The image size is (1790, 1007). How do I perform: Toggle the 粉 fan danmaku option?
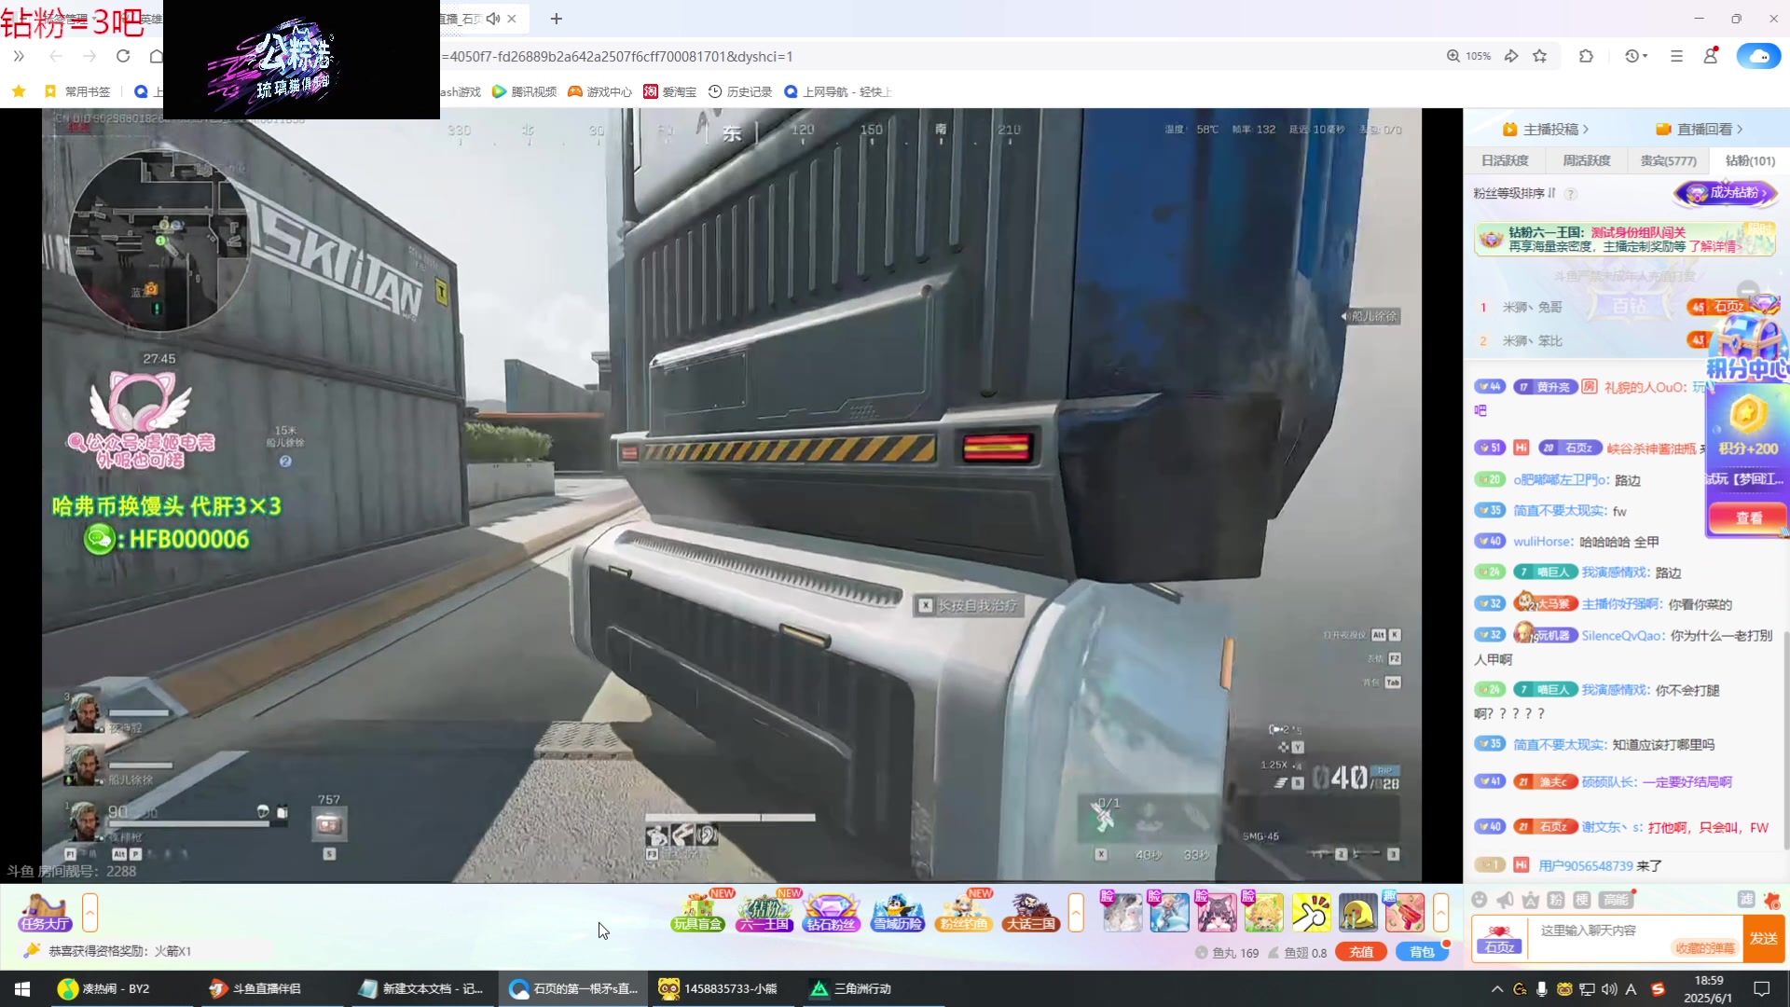click(1556, 900)
